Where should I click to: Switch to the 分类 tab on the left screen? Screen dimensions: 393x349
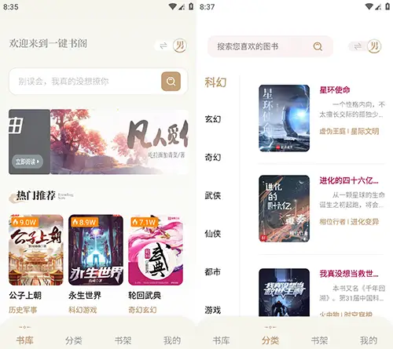pos(74,340)
